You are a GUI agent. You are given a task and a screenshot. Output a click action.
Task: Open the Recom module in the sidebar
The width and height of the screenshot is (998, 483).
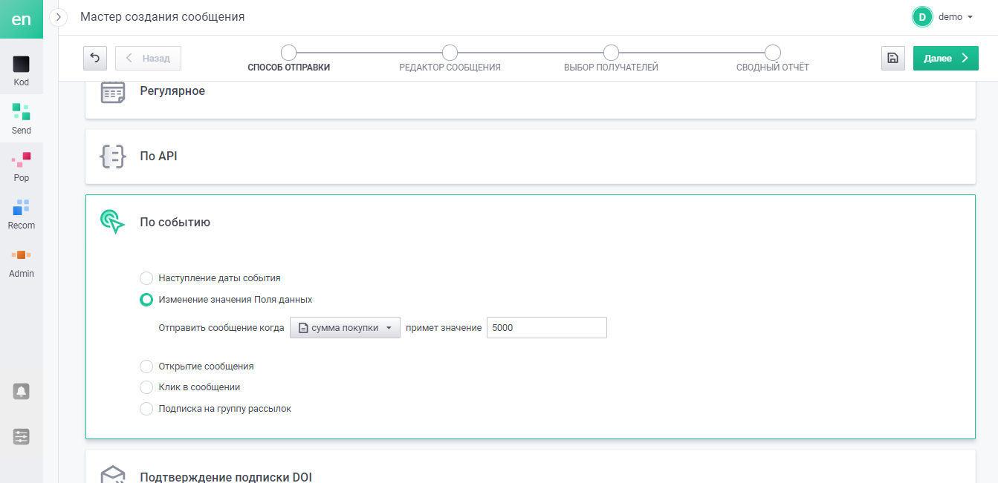click(x=22, y=214)
